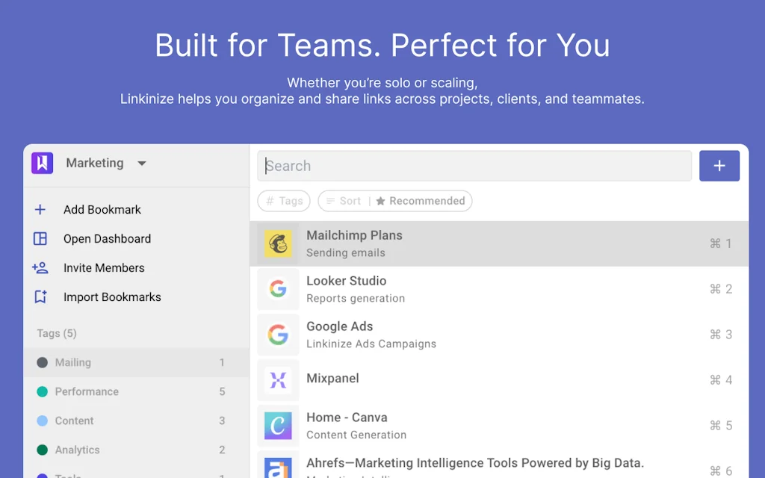The height and width of the screenshot is (478, 765).
Task: Toggle the Tags filter chip
Action: (283, 201)
